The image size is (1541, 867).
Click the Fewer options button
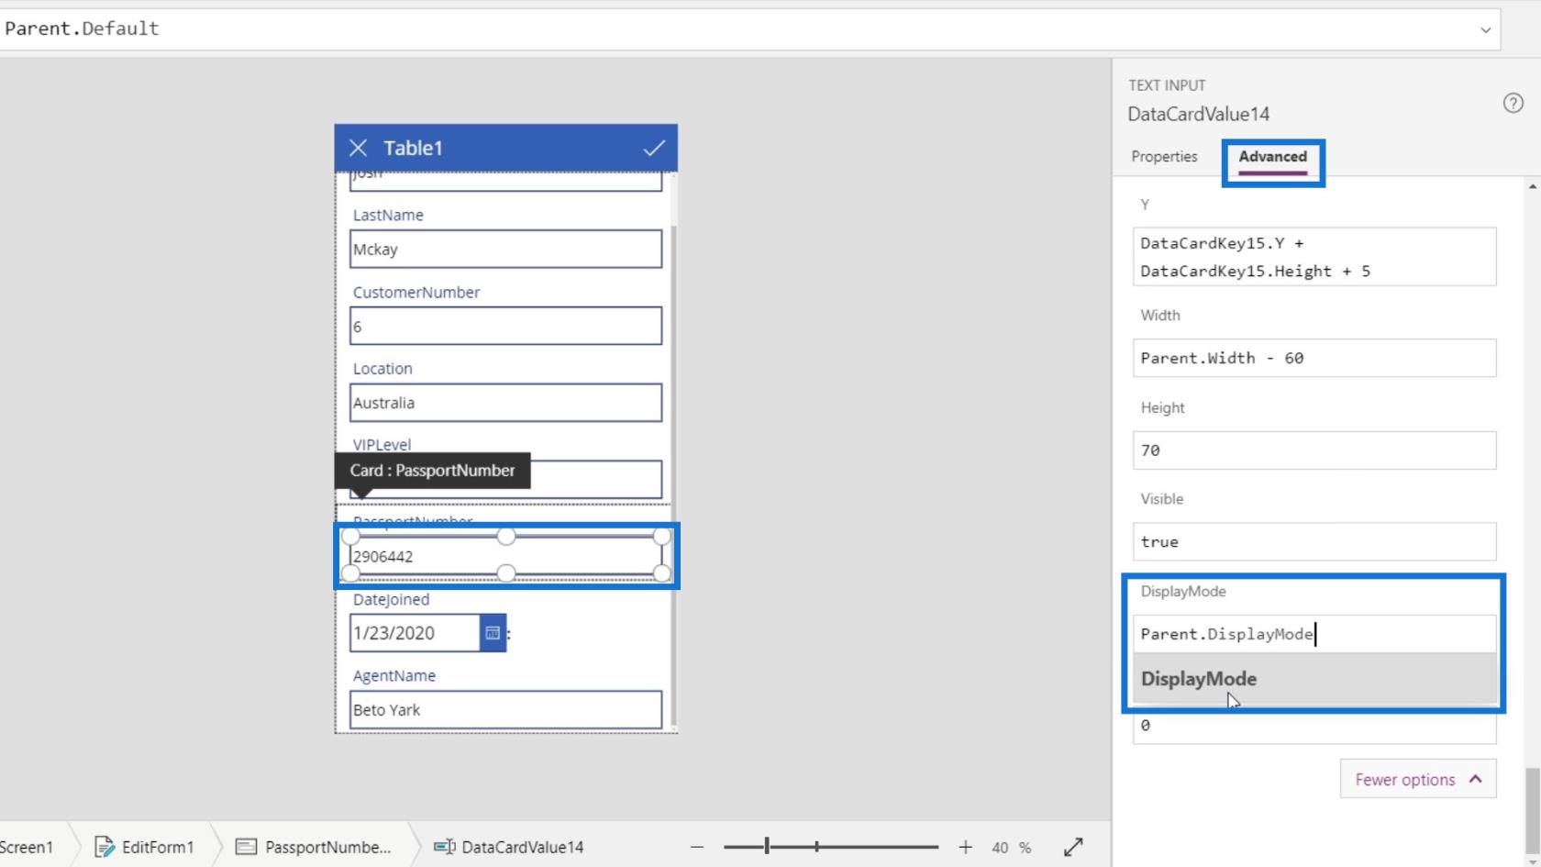(x=1418, y=779)
